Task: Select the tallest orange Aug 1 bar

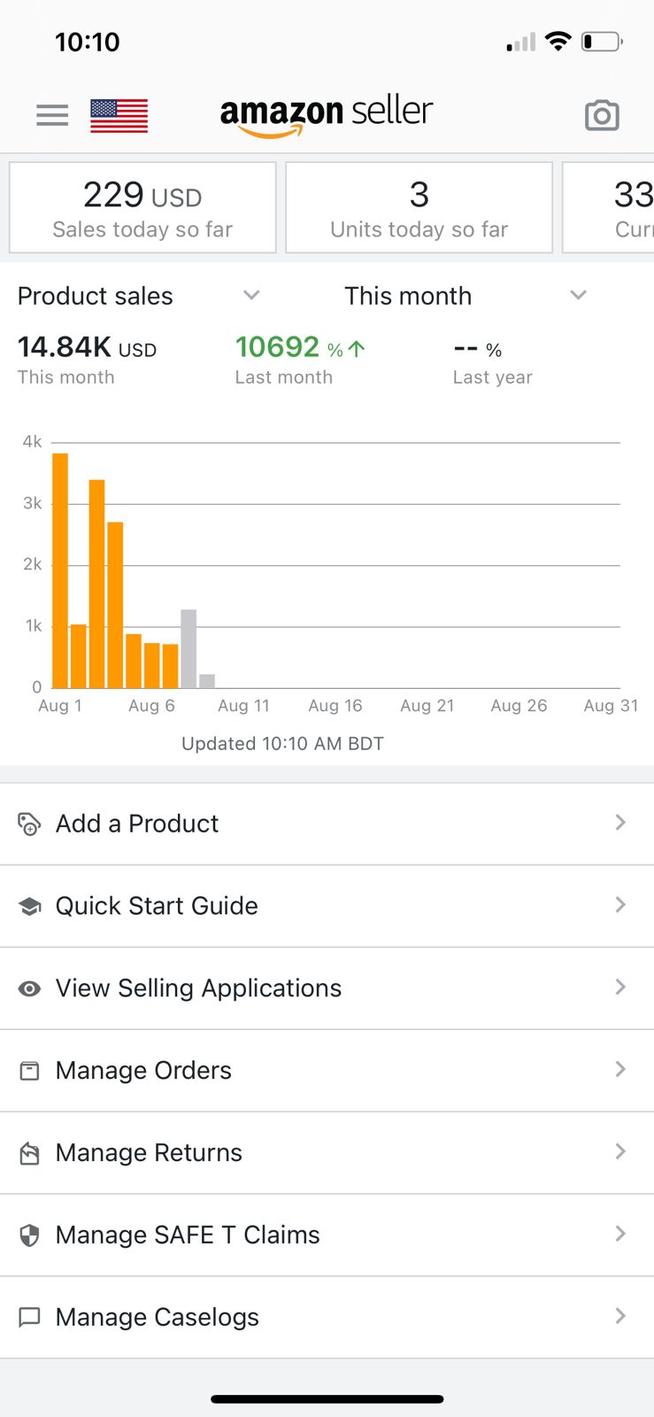Action: (x=60, y=570)
